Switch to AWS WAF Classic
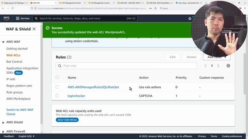248x139 pixels. tap(20, 112)
